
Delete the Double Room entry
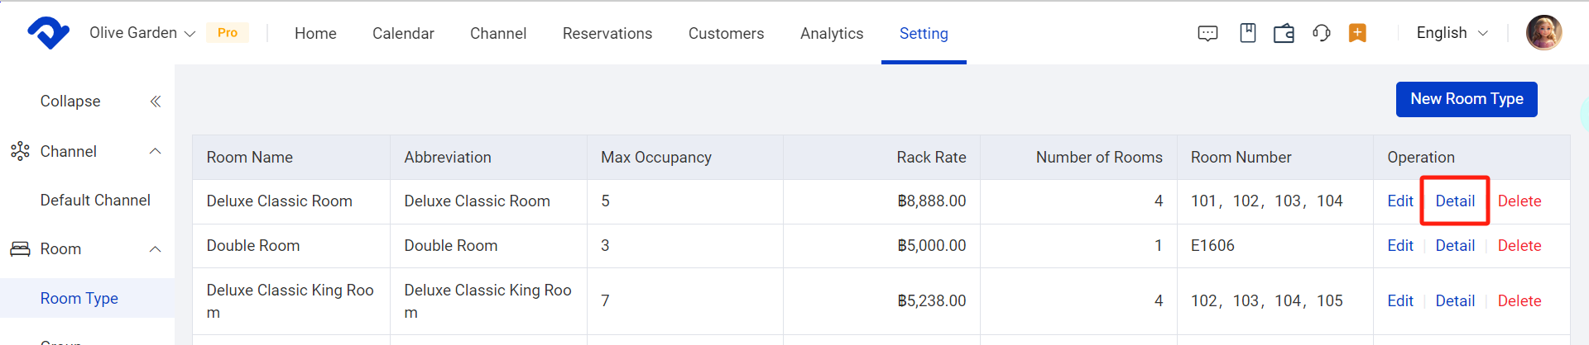[1519, 246]
